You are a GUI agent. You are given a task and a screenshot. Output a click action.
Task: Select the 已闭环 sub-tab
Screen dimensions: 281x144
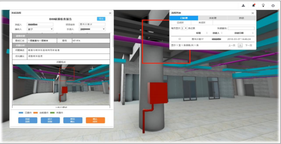(180, 23)
